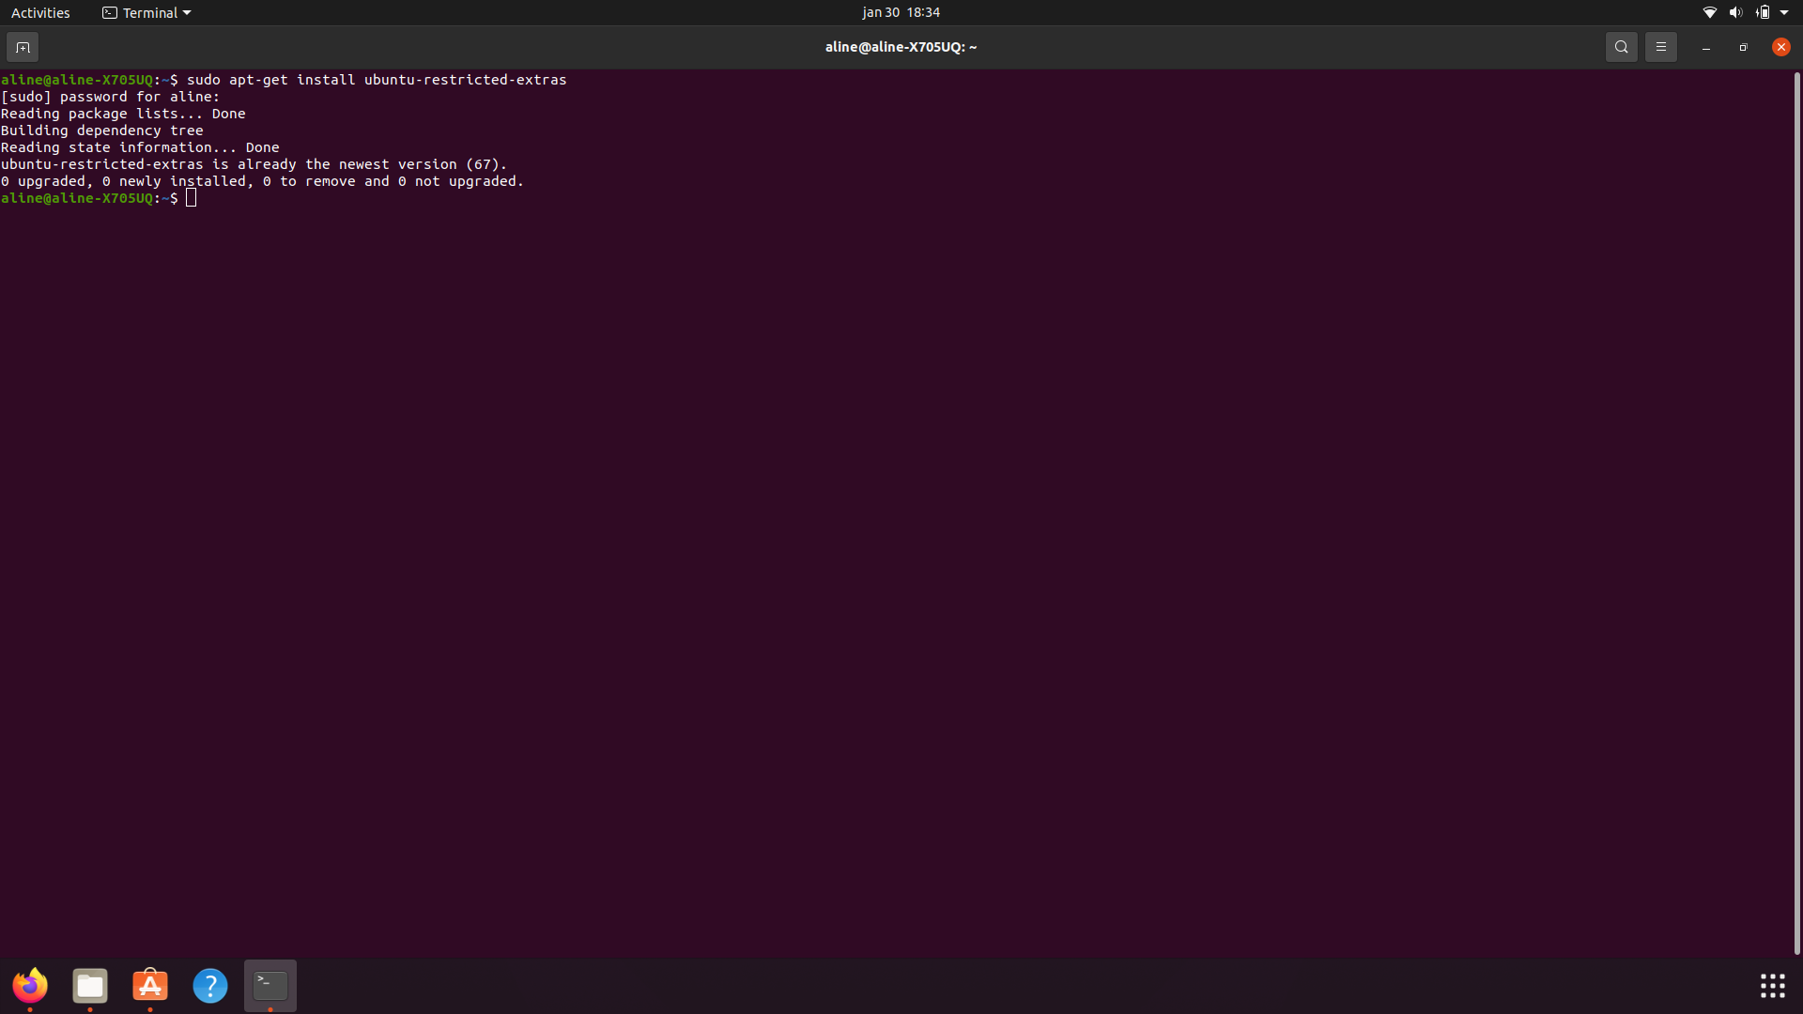Click the window title 'aline@aline-X705UQ: ~'
The width and height of the screenshot is (1803, 1014).
pos(901,47)
